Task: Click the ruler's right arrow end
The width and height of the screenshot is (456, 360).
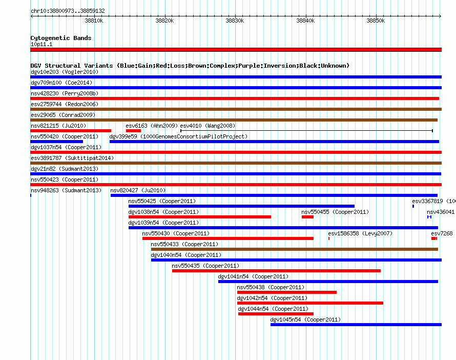Action: click(x=440, y=16)
